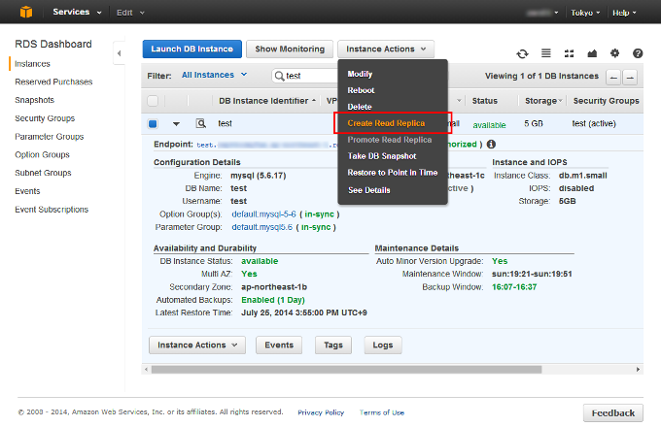Sort by DB Instance Identifier column

coord(267,101)
